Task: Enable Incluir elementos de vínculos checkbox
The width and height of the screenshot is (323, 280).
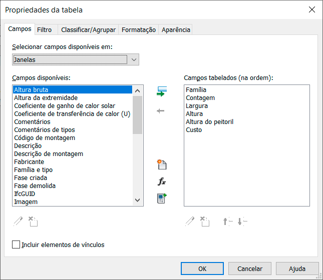Action: 16,244
